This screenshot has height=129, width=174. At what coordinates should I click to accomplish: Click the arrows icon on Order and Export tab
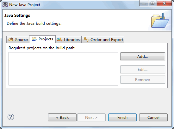coord(86,39)
